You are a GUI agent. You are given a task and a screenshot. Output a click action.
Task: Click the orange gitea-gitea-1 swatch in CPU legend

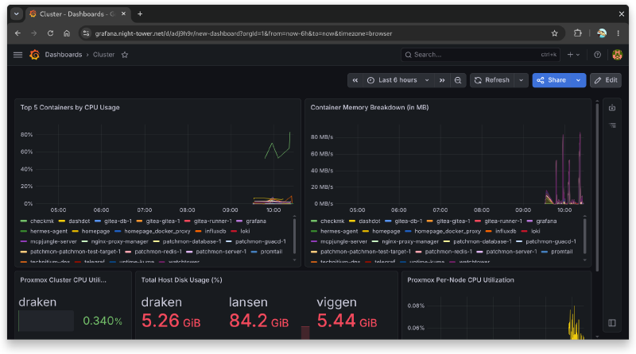tap(139, 221)
